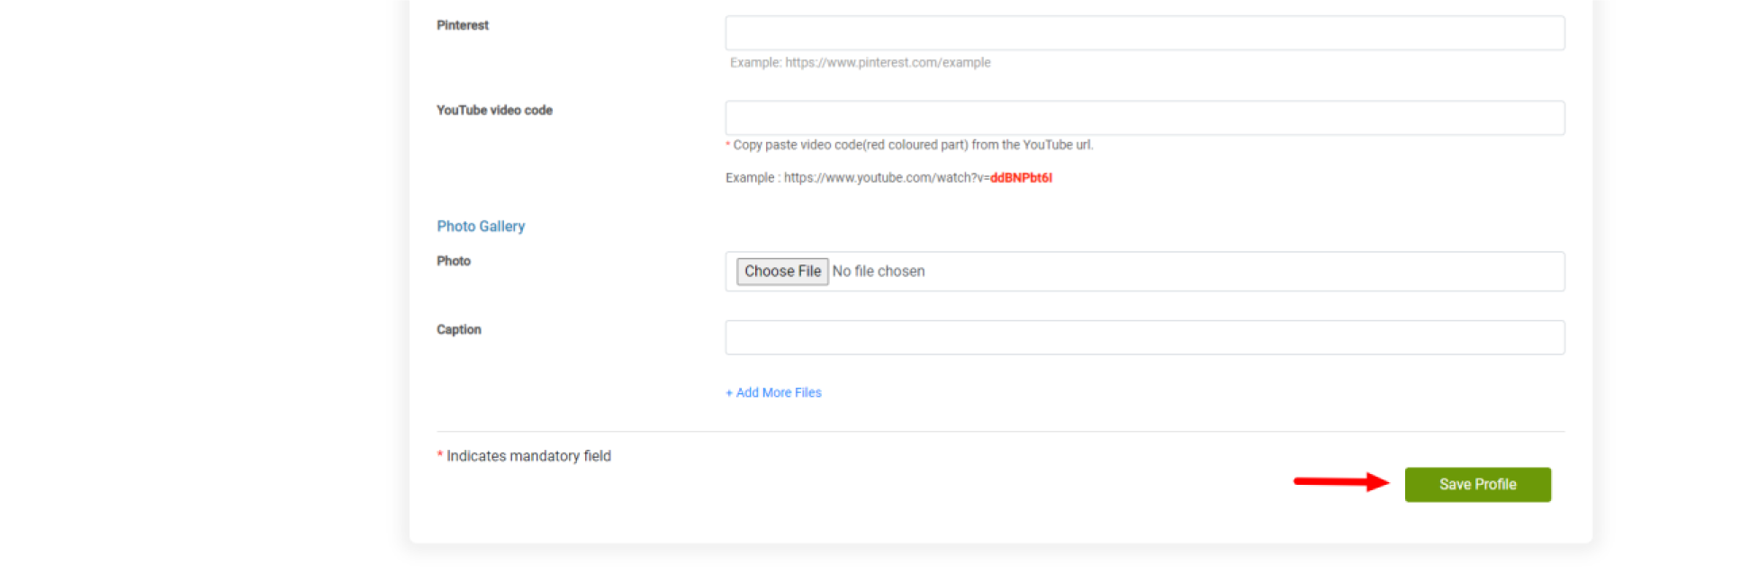This screenshot has height=573, width=1749.
Task: Click inside the Caption text box
Action: pyautogui.click(x=1144, y=338)
